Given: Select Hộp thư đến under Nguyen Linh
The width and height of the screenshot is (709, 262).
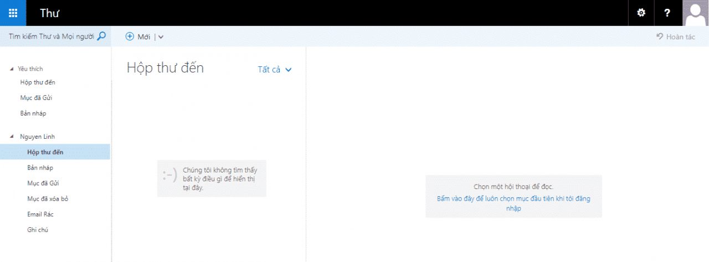Looking at the screenshot, I should [45, 152].
